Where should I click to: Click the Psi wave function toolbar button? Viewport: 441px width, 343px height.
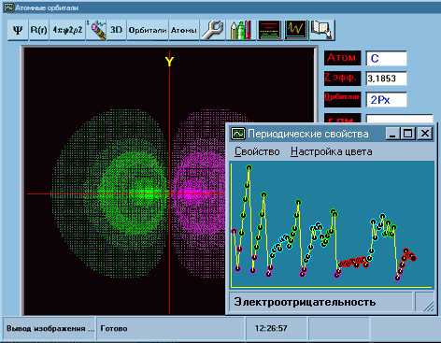coord(18,30)
